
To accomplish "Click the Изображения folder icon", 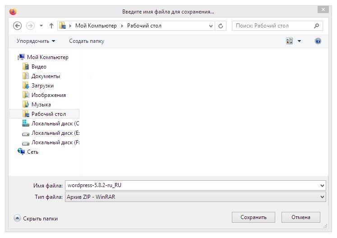I will point(26,95).
